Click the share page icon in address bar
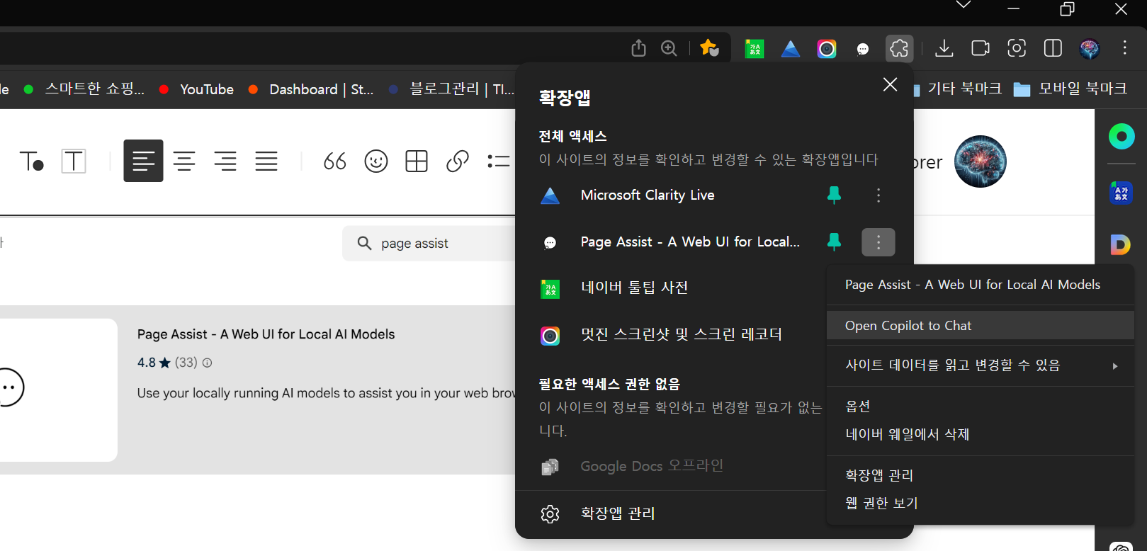 tap(638, 48)
